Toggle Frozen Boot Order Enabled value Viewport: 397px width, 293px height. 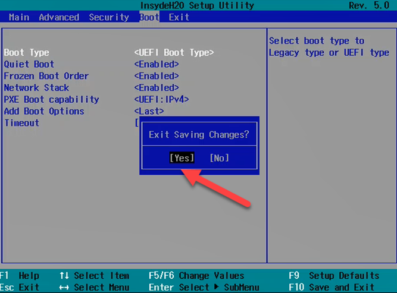pos(157,76)
